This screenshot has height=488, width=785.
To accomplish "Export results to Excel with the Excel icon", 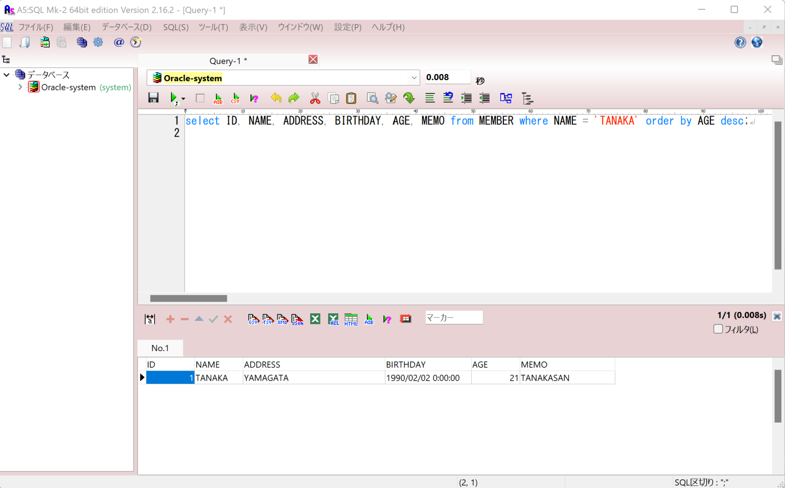I will pos(315,318).
